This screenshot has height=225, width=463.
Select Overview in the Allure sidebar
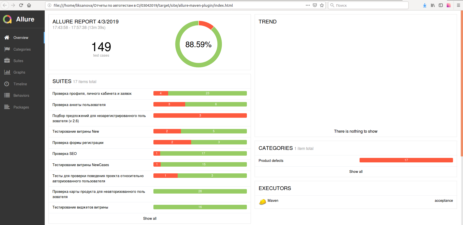(22, 38)
